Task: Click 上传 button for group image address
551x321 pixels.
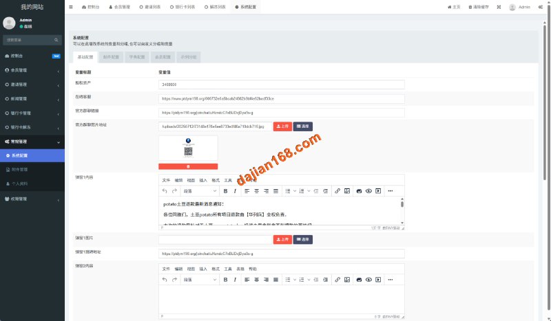Action: click(282, 126)
